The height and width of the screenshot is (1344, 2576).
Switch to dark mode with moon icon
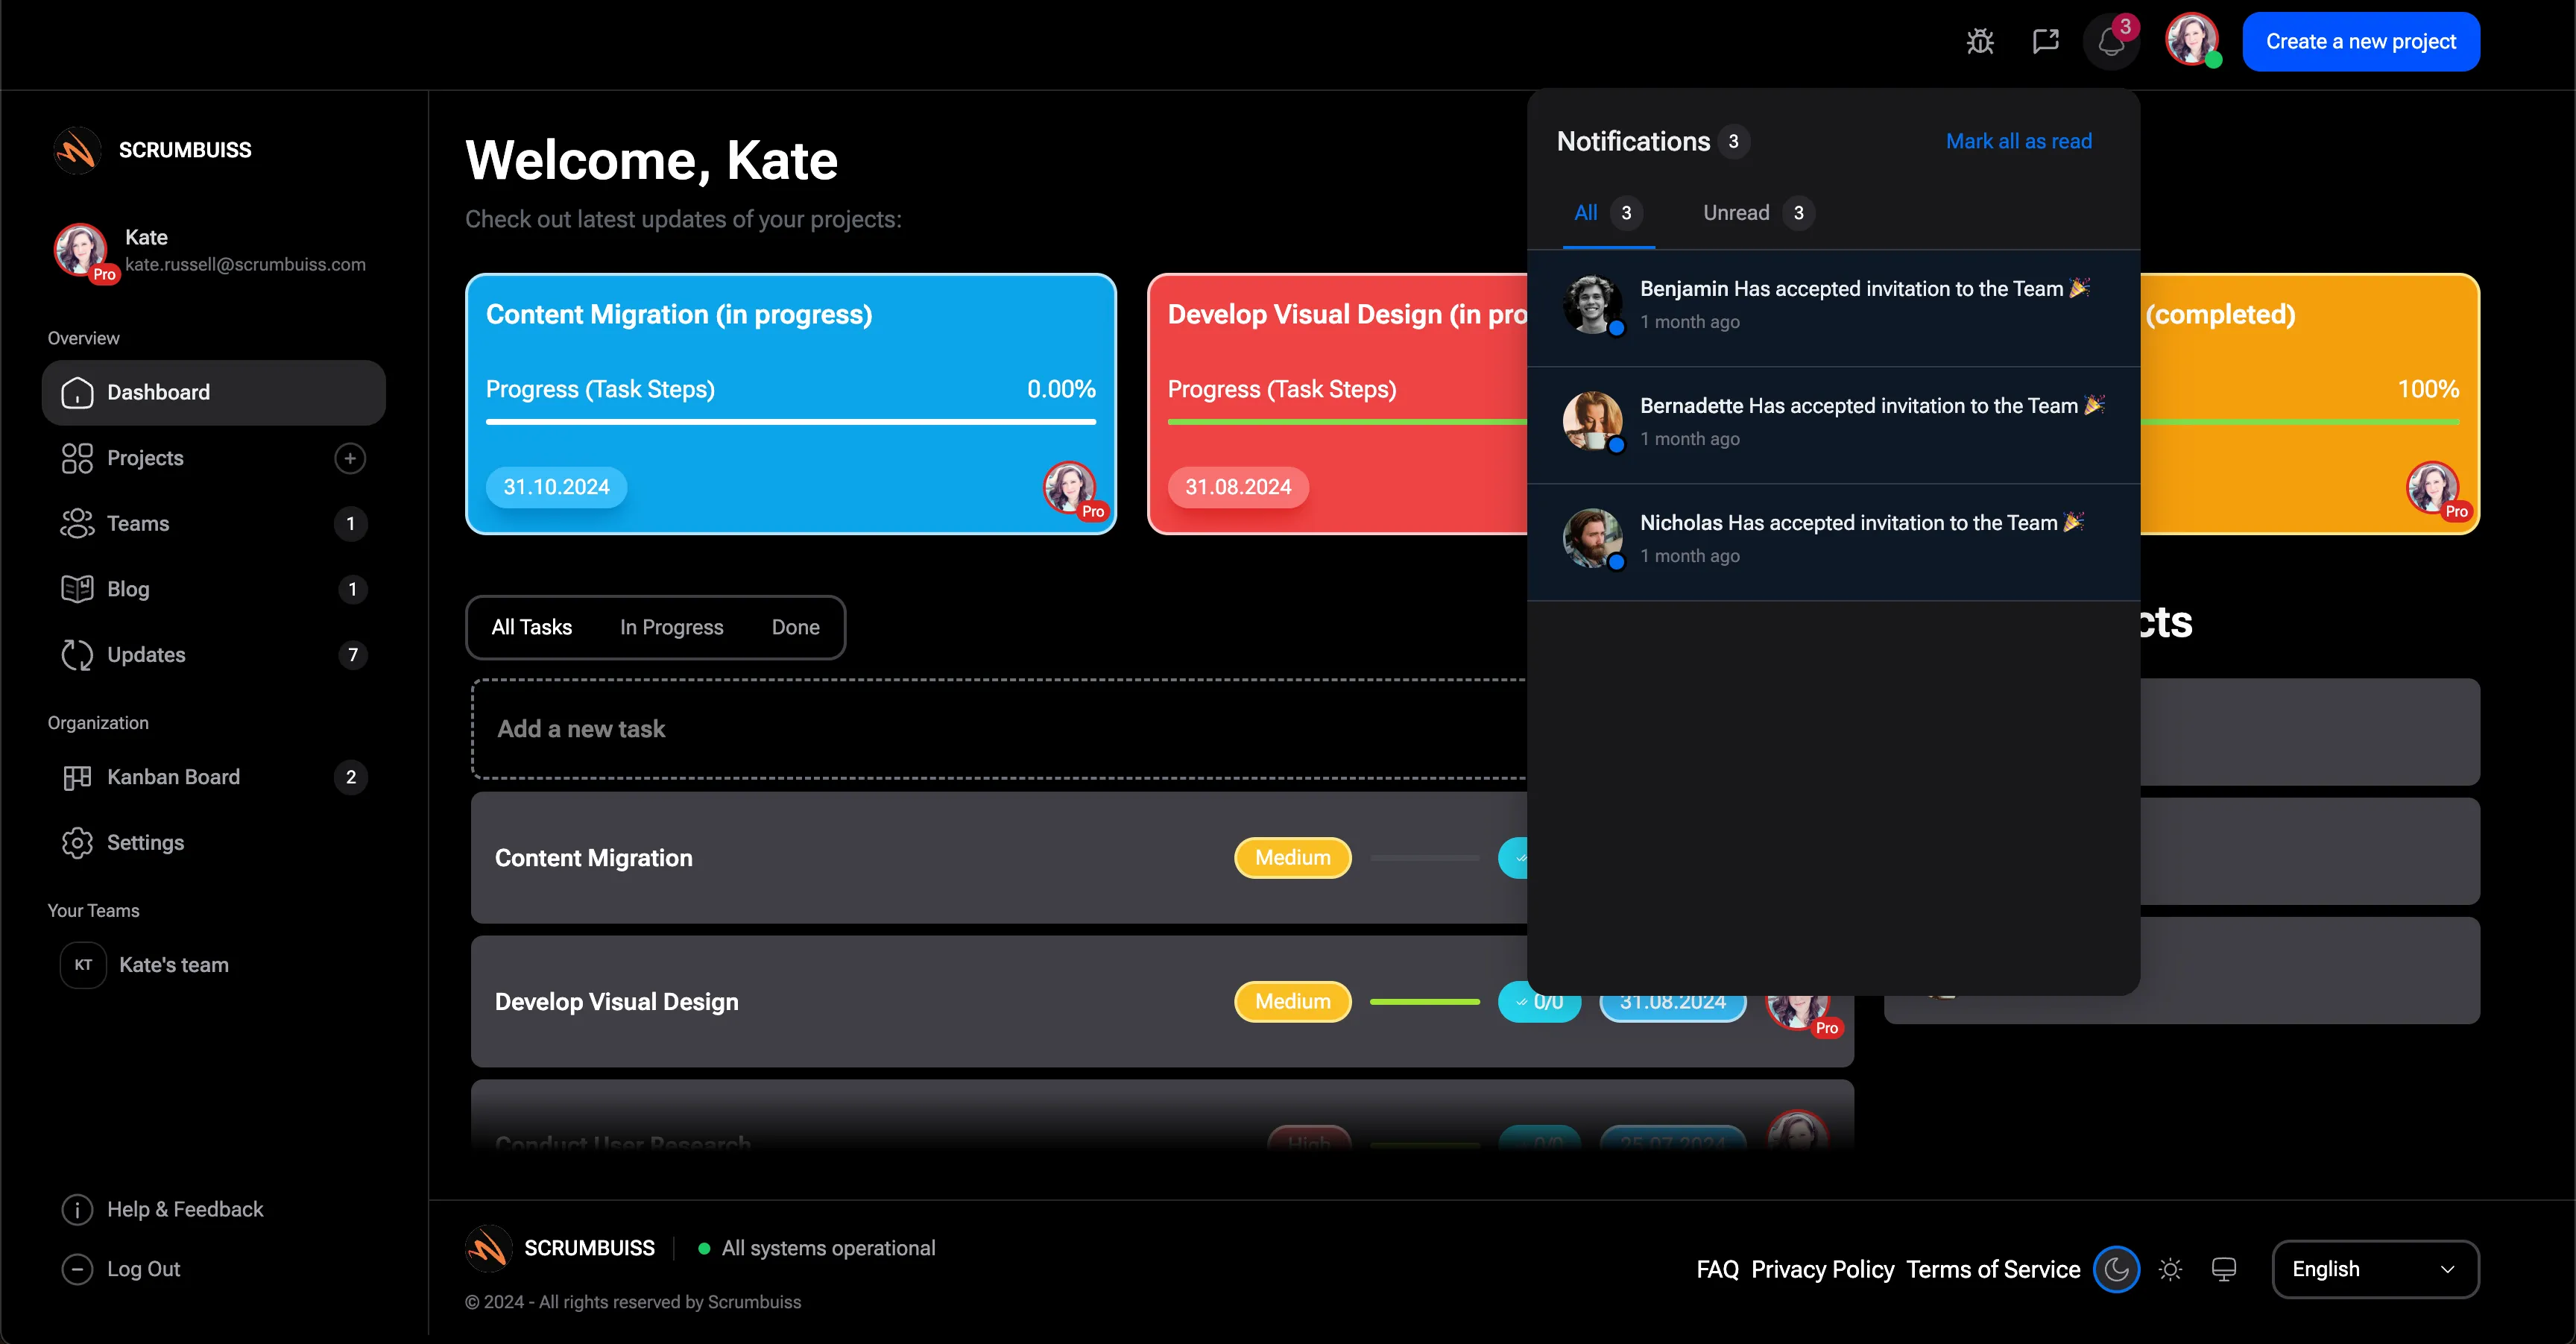pos(2116,1269)
